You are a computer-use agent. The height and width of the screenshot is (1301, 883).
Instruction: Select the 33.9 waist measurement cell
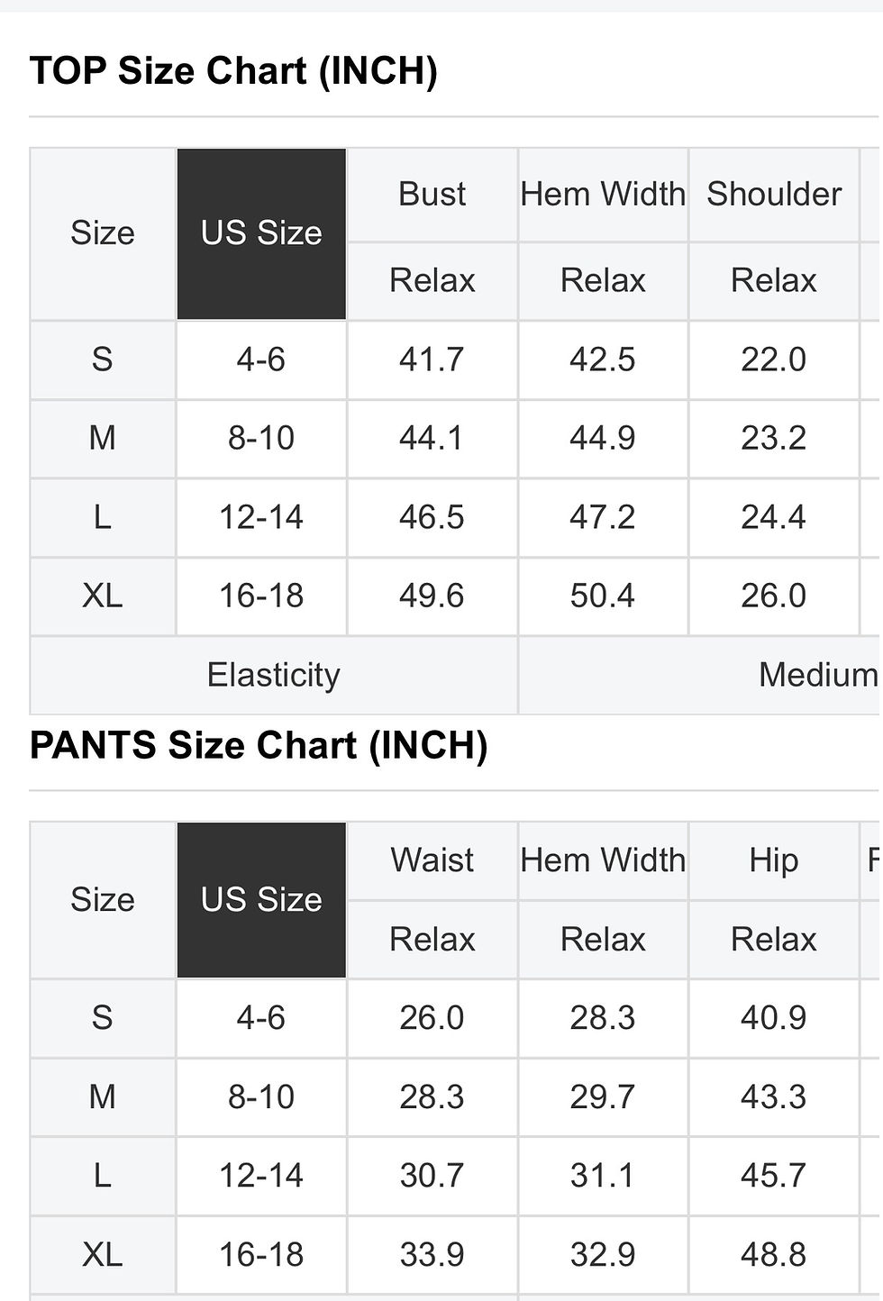click(x=432, y=1254)
